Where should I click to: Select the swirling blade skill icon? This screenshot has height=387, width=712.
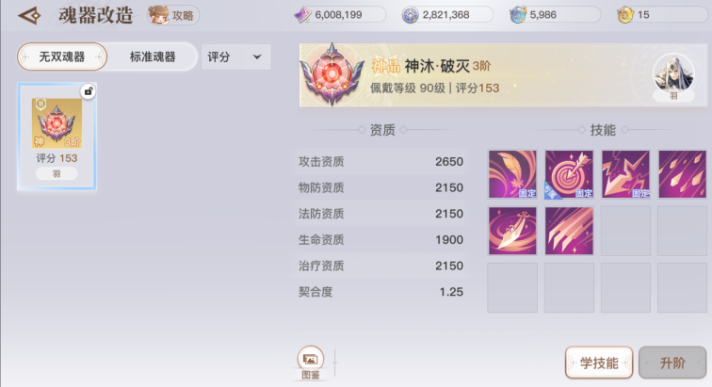pos(512,231)
